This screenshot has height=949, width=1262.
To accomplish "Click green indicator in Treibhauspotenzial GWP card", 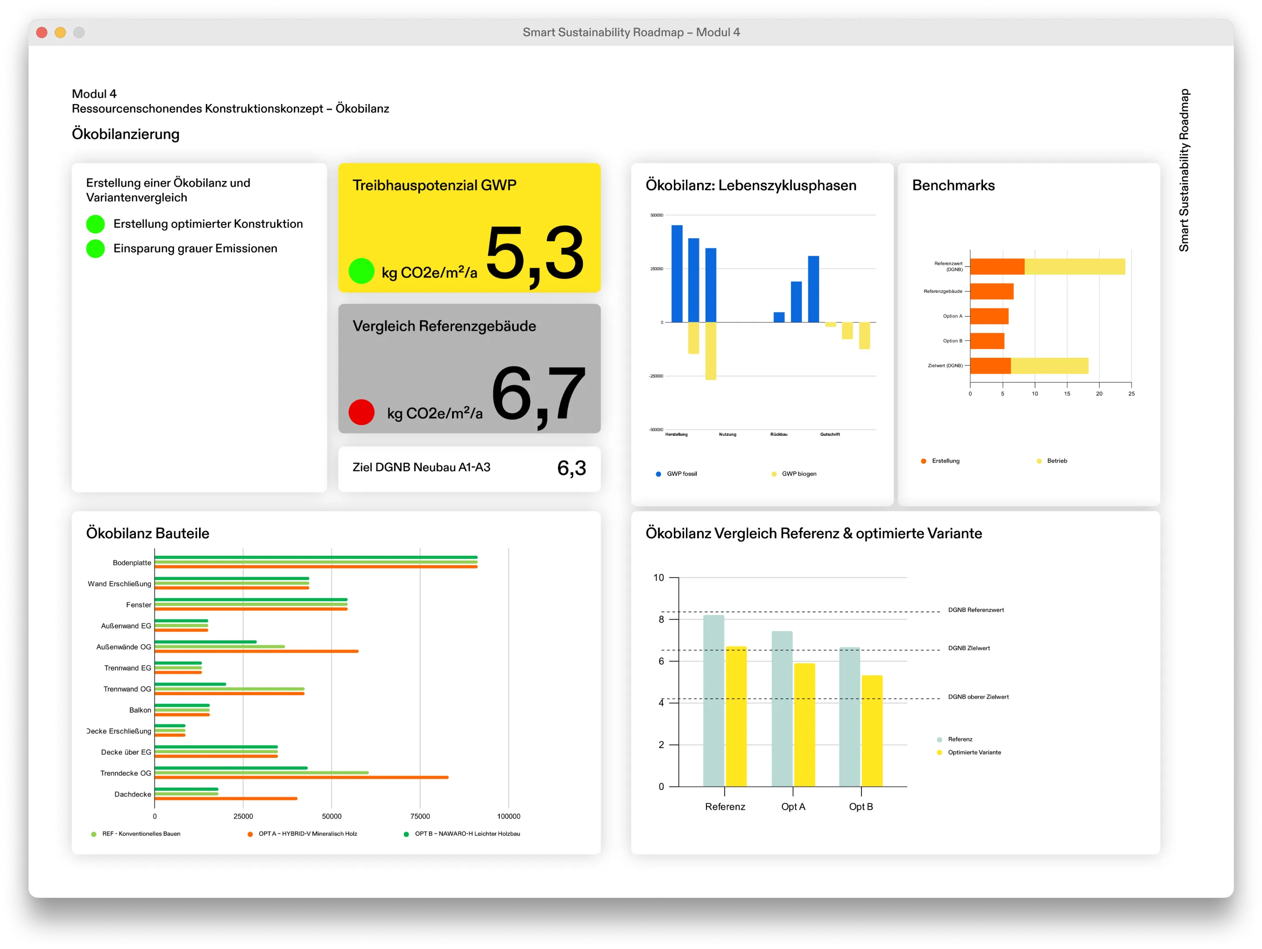I will (361, 271).
